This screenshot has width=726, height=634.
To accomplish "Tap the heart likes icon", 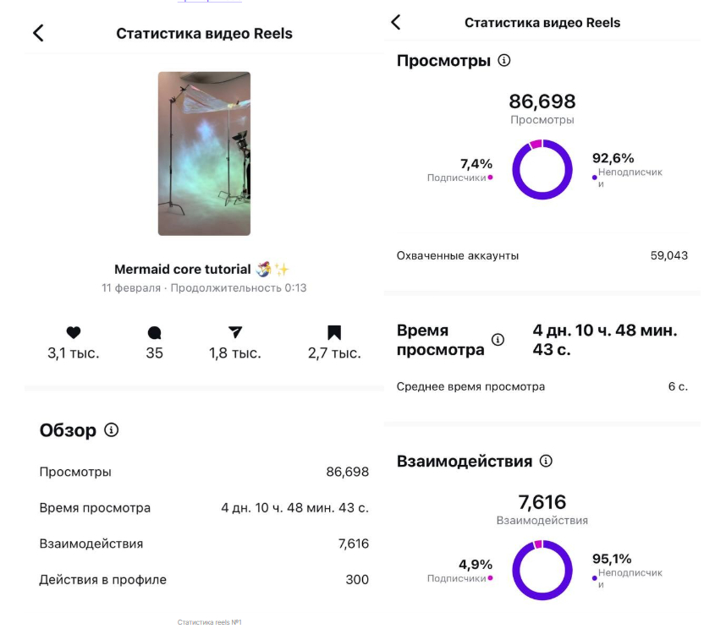I will coord(74,333).
